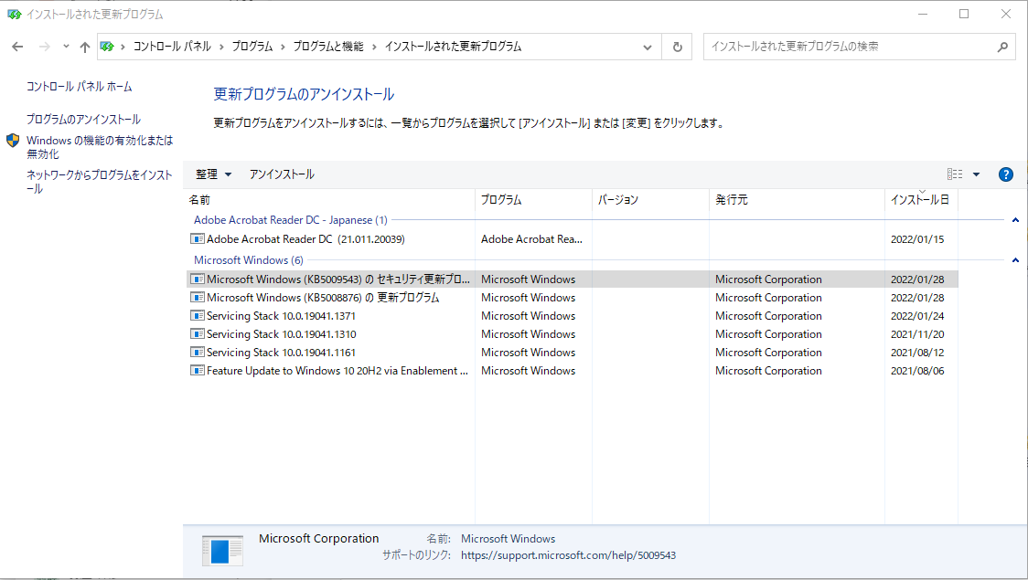Click the details pane update thumbnail
Viewport: 1028px width, 580px height.
coord(222,551)
